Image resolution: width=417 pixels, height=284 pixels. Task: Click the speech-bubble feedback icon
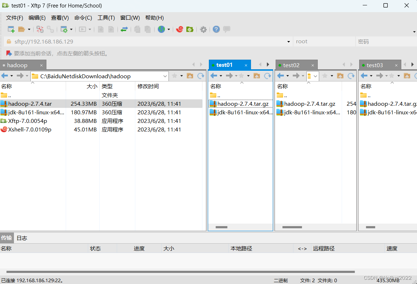[x=227, y=29]
